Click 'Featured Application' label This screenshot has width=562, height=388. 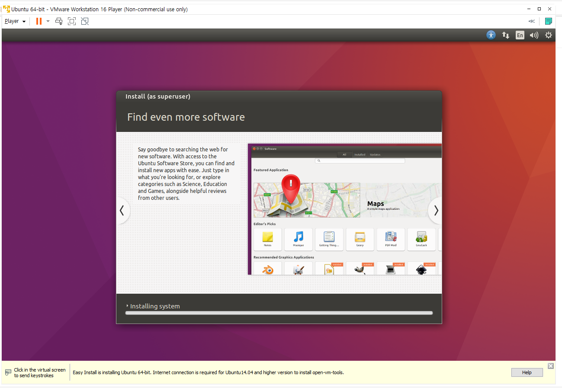271,170
